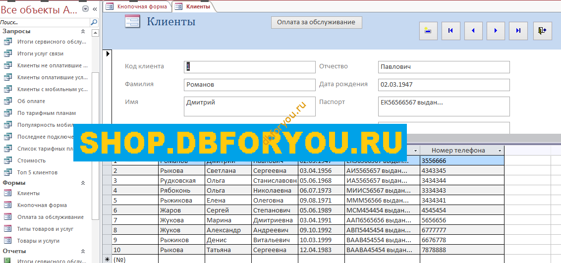The width and height of the screenshot is (561, 263).
Task: Click the Поиск search box
Action: (x=45, y=22)
